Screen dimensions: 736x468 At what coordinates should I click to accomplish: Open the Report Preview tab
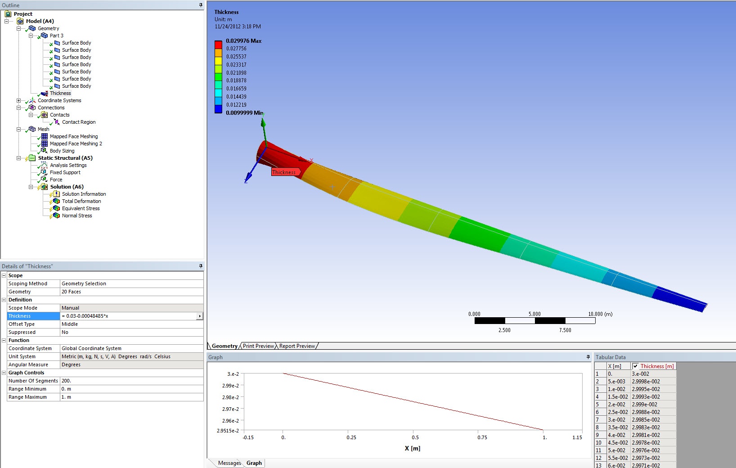tap(297, 346)
